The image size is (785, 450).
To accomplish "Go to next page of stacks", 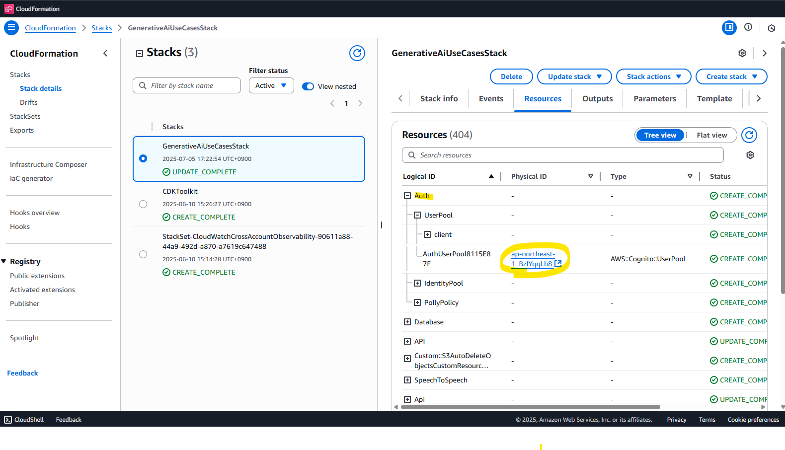I will point(360,103).
